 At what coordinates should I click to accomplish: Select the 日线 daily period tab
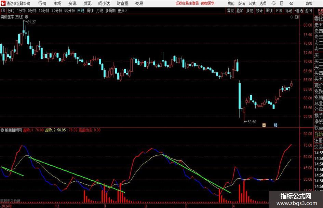[x=81, y=11]
